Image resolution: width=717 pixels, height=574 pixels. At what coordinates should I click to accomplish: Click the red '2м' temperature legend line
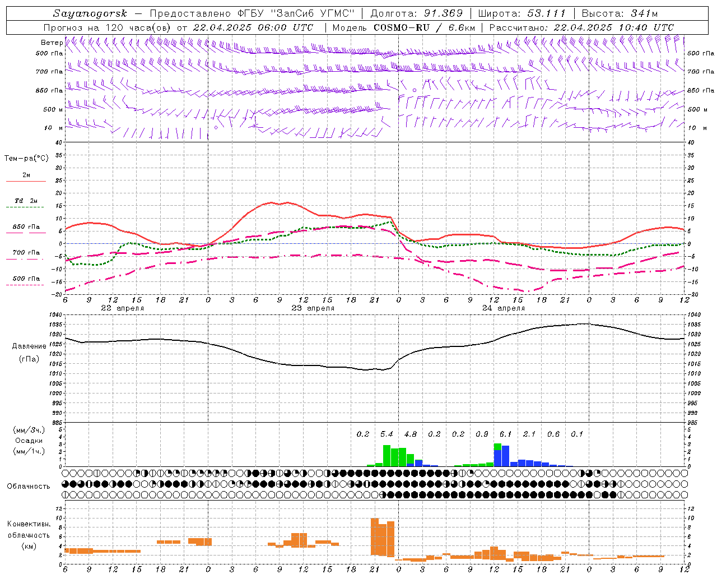[26, 182]
